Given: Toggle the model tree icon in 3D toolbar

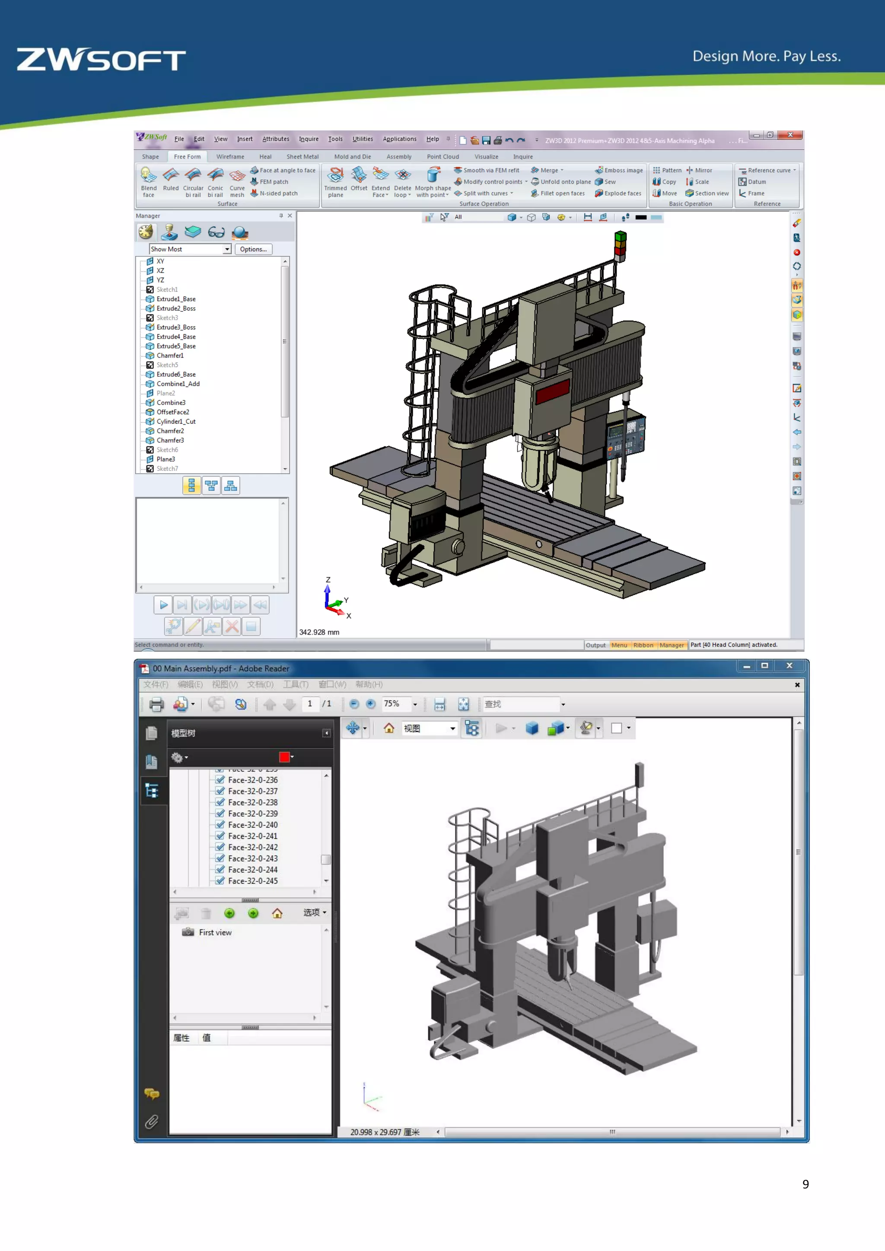Looking at the screenshot, I should (x=472, y=728).
